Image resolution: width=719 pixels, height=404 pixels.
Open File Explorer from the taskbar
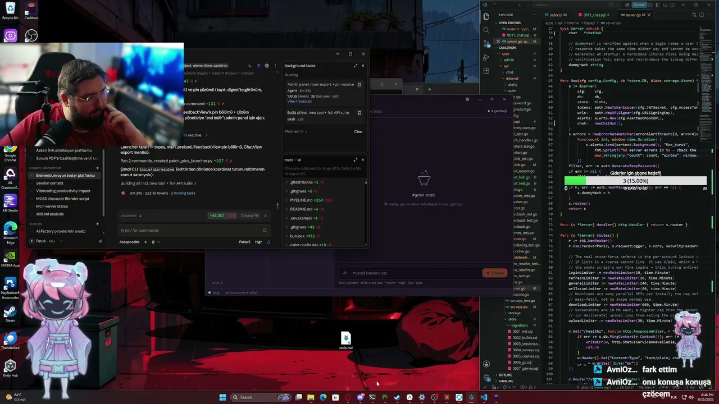click(311, 397)
